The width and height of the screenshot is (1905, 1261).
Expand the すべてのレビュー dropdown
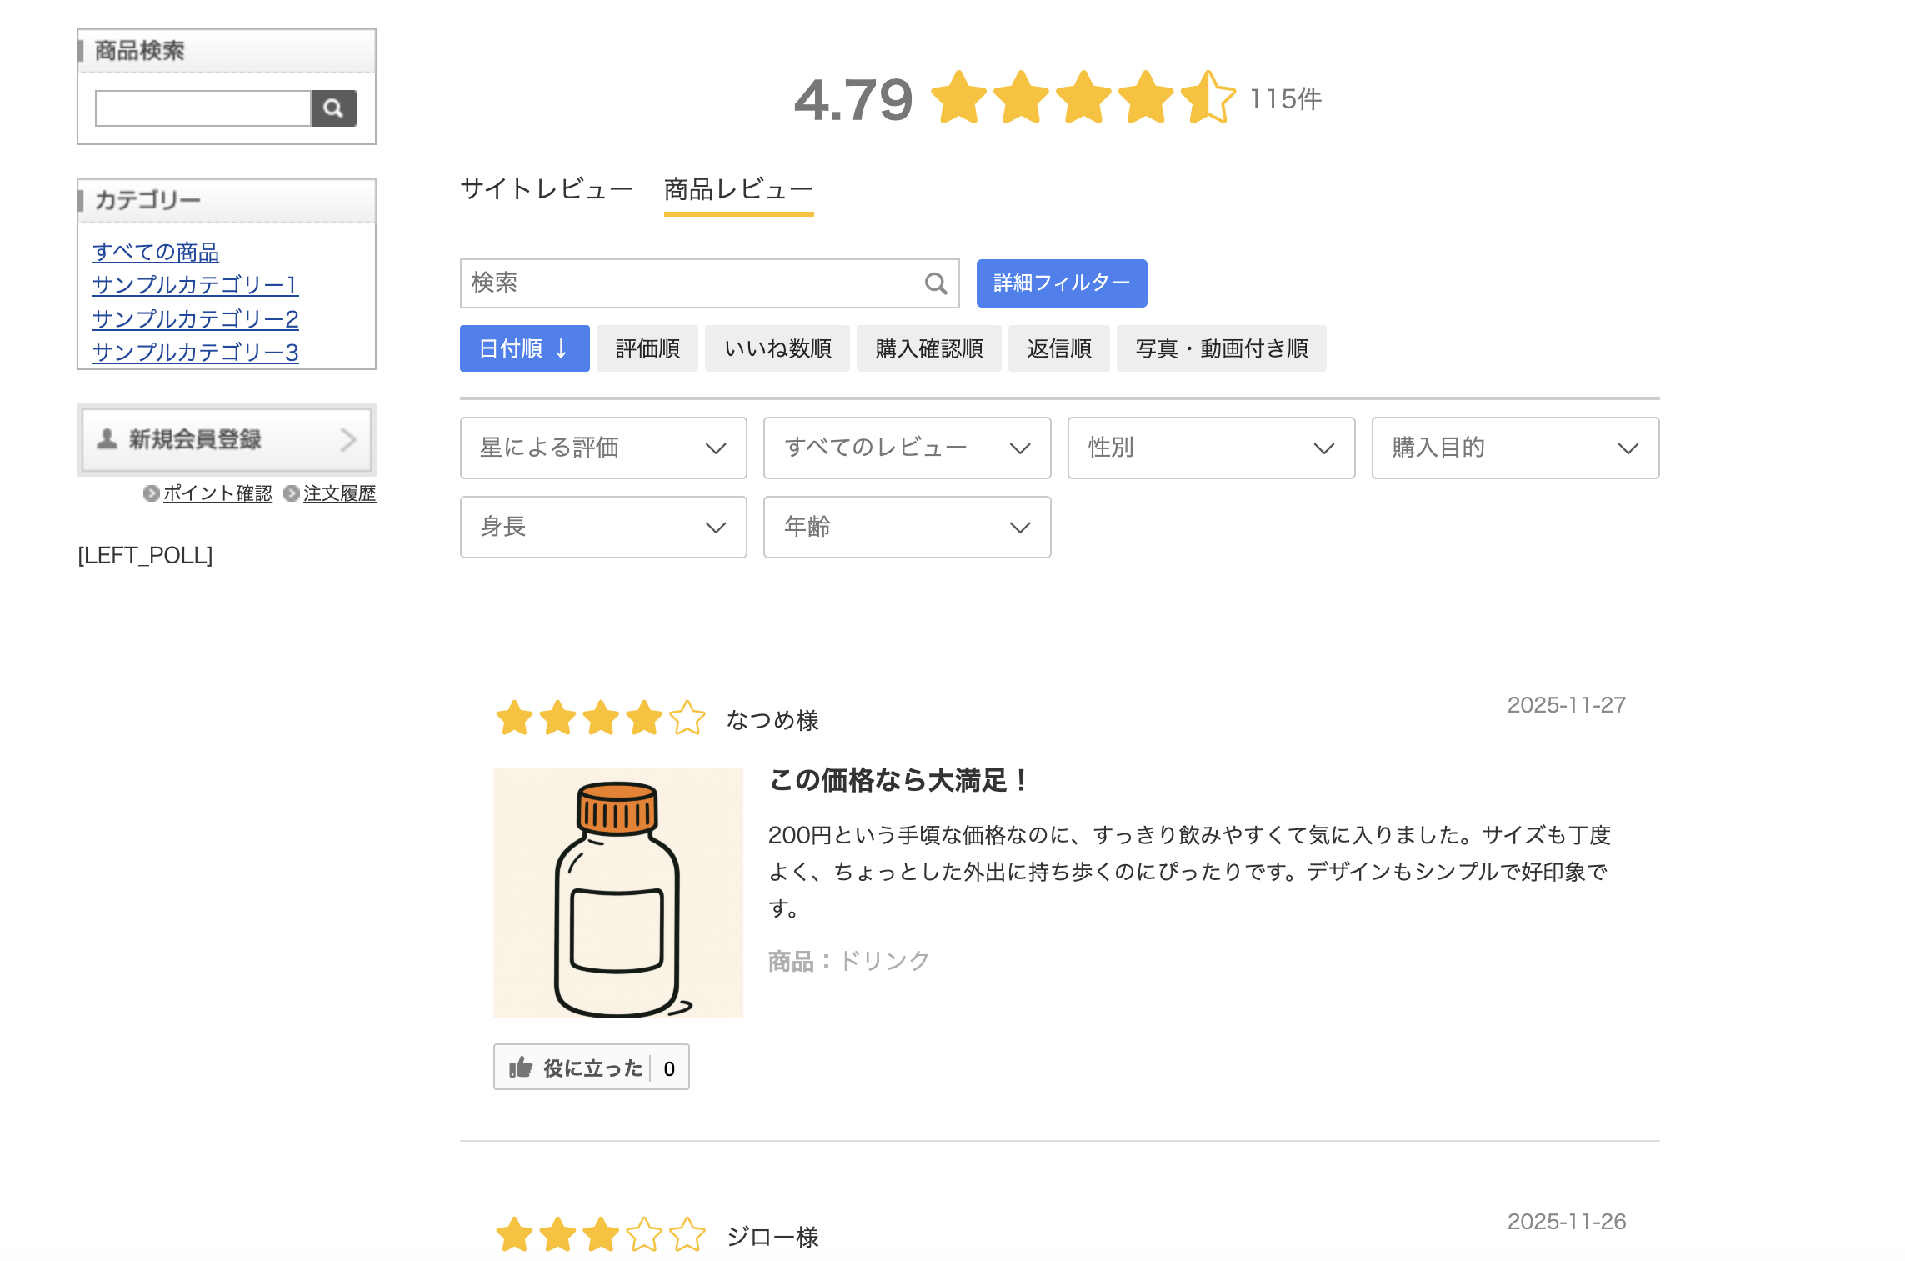pyautogui.click(x=907, y=448)
